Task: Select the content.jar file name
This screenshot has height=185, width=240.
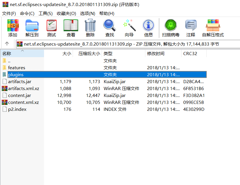Action: (19, 96)
